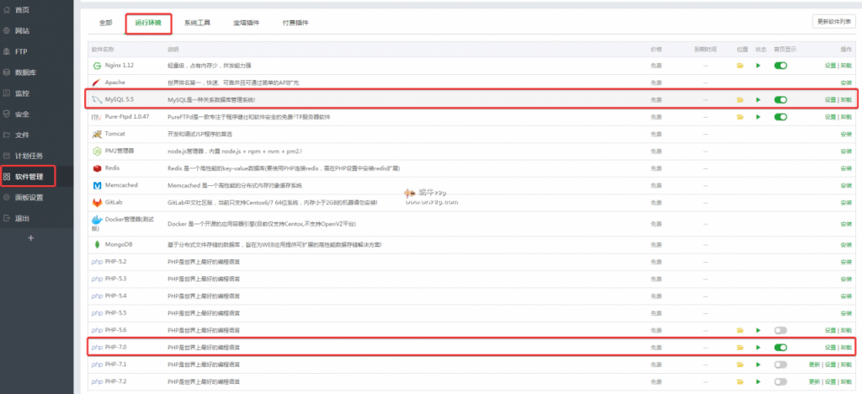Viewport: 862px width, 394px height.
Task: Click 设置 link for PHP-7.0
Action: tap(830, 348)
